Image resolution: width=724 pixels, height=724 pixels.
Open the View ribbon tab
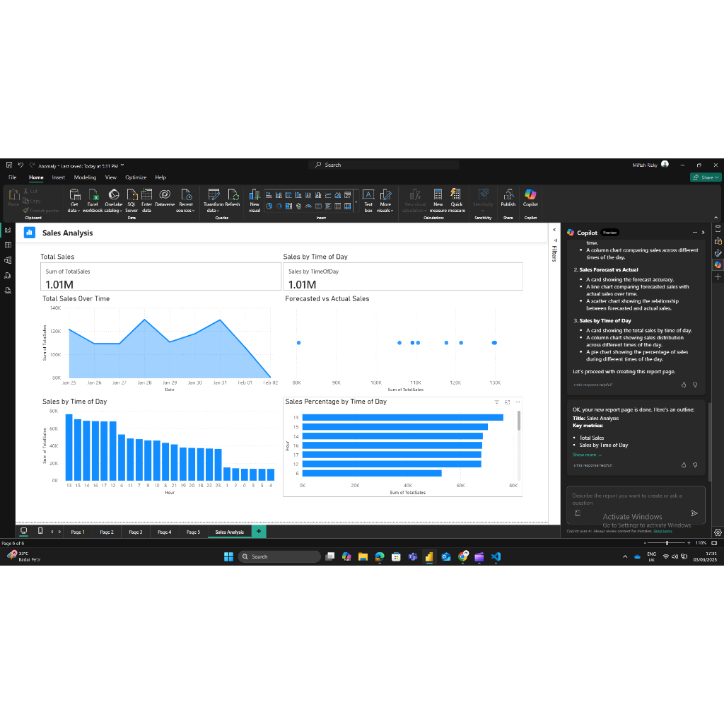111,177
